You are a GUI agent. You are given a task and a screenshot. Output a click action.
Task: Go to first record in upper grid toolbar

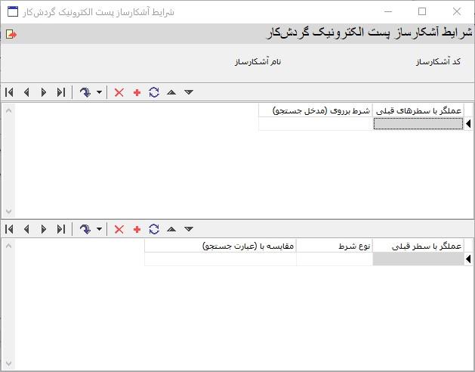click(x=9, y=92)
